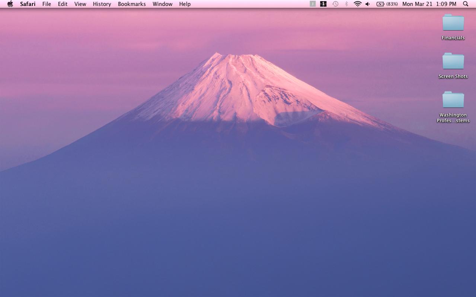The width and height of the screenshot is (476, 297).
Task: Open the Wi-Fi status menu
Action: click(358, 4)
